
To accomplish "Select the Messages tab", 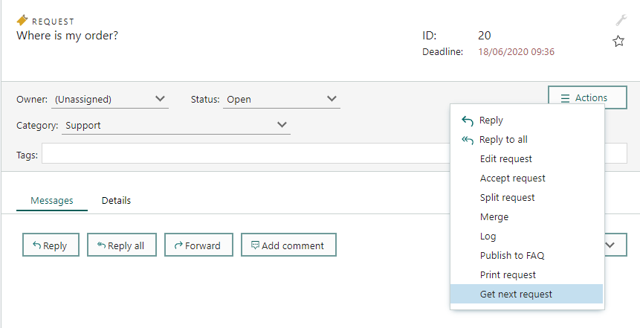I will (52, 201).
